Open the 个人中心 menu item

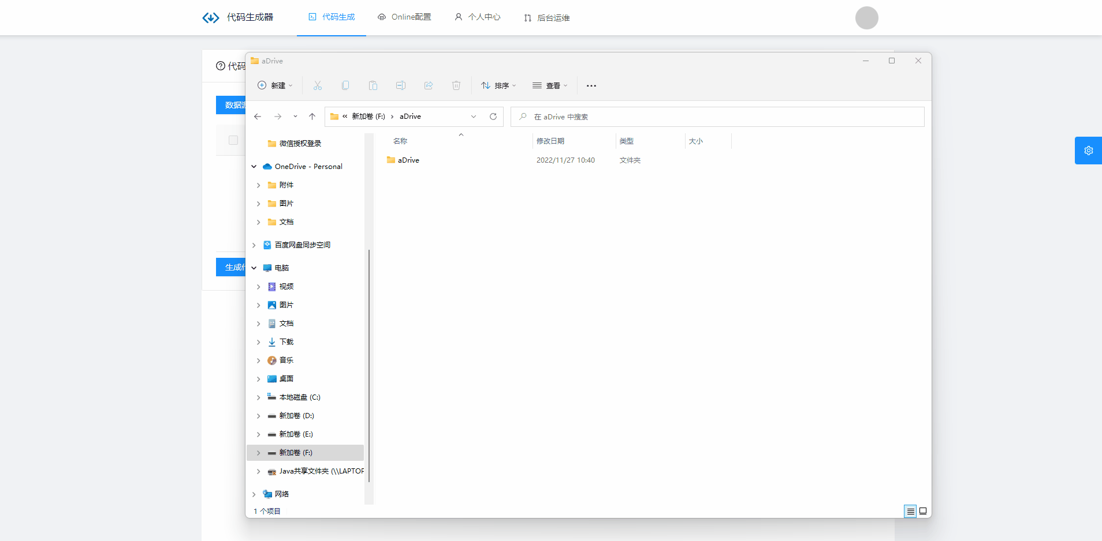tap(477, 17)
